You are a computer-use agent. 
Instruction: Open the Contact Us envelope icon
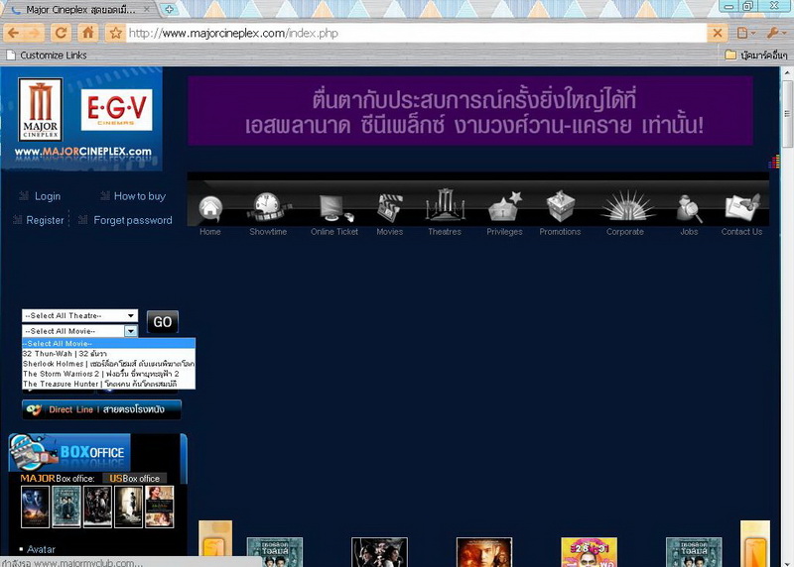pyautogui.click(x=742, y=207)
